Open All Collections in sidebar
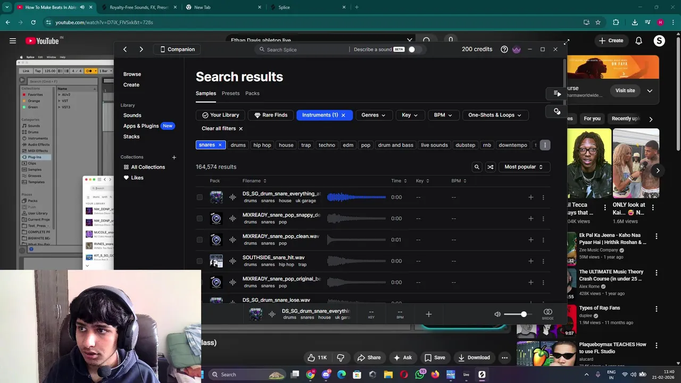The image size is (681, 383). point(144,167)
